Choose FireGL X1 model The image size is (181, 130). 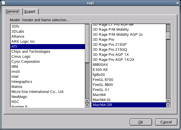pyautogui.click(x=129, y=90)
